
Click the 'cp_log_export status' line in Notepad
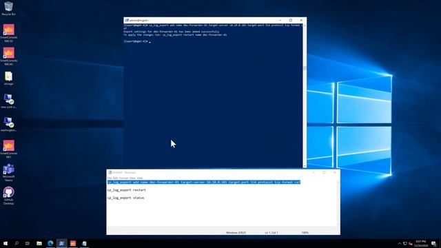tap(125, 198)
